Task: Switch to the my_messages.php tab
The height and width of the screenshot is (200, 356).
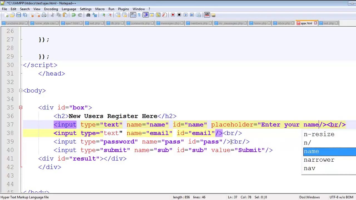Action: point(231,23)
